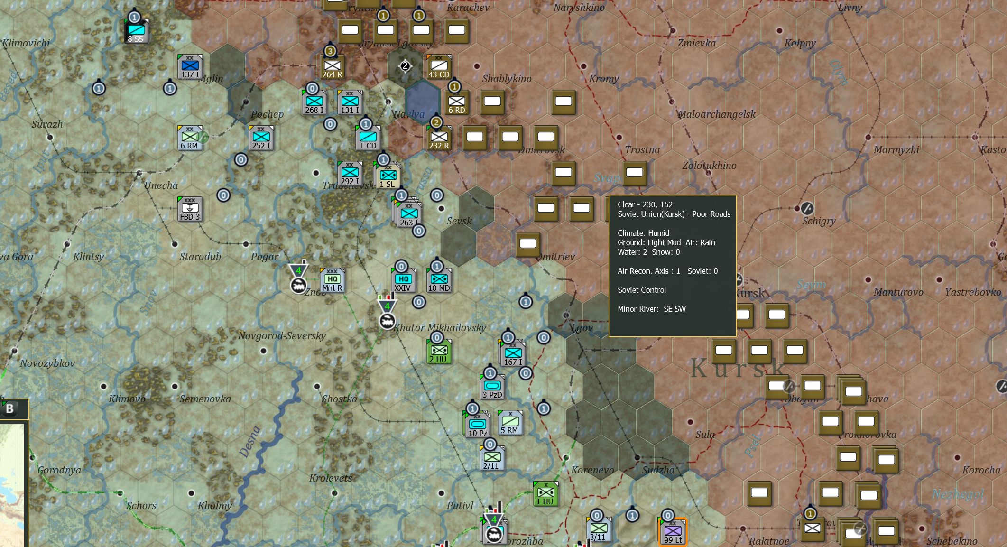Select the 10 MD motorized division
The image size is (1007, 547).
[x=439, y=280]
